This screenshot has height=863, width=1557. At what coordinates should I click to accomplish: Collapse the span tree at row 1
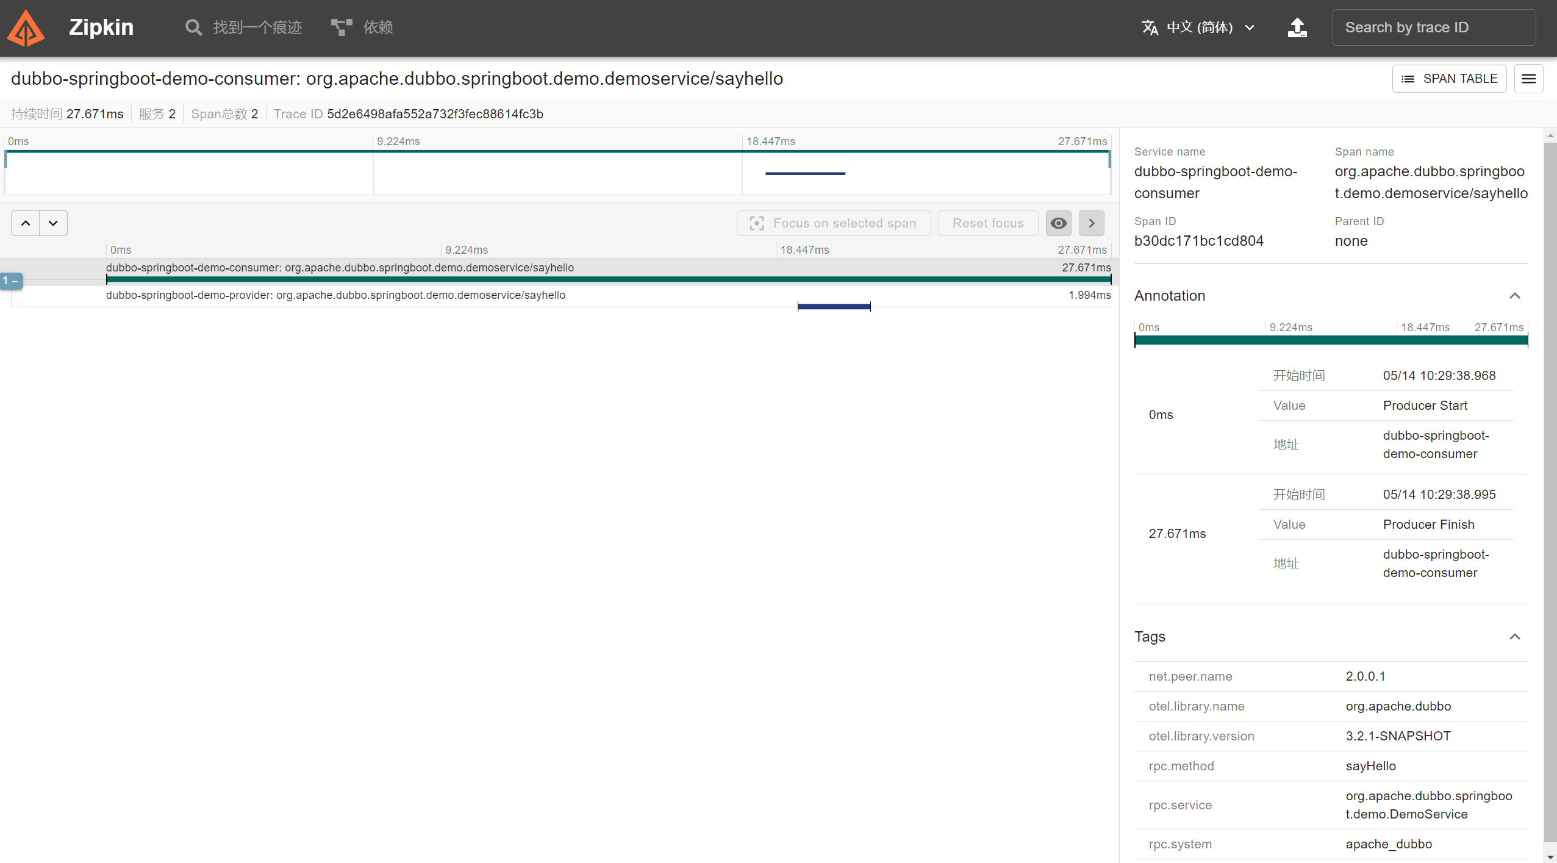click(x=11, y=281)
